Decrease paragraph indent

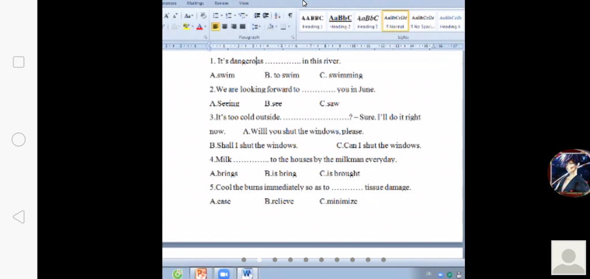[x=257, y=16]
